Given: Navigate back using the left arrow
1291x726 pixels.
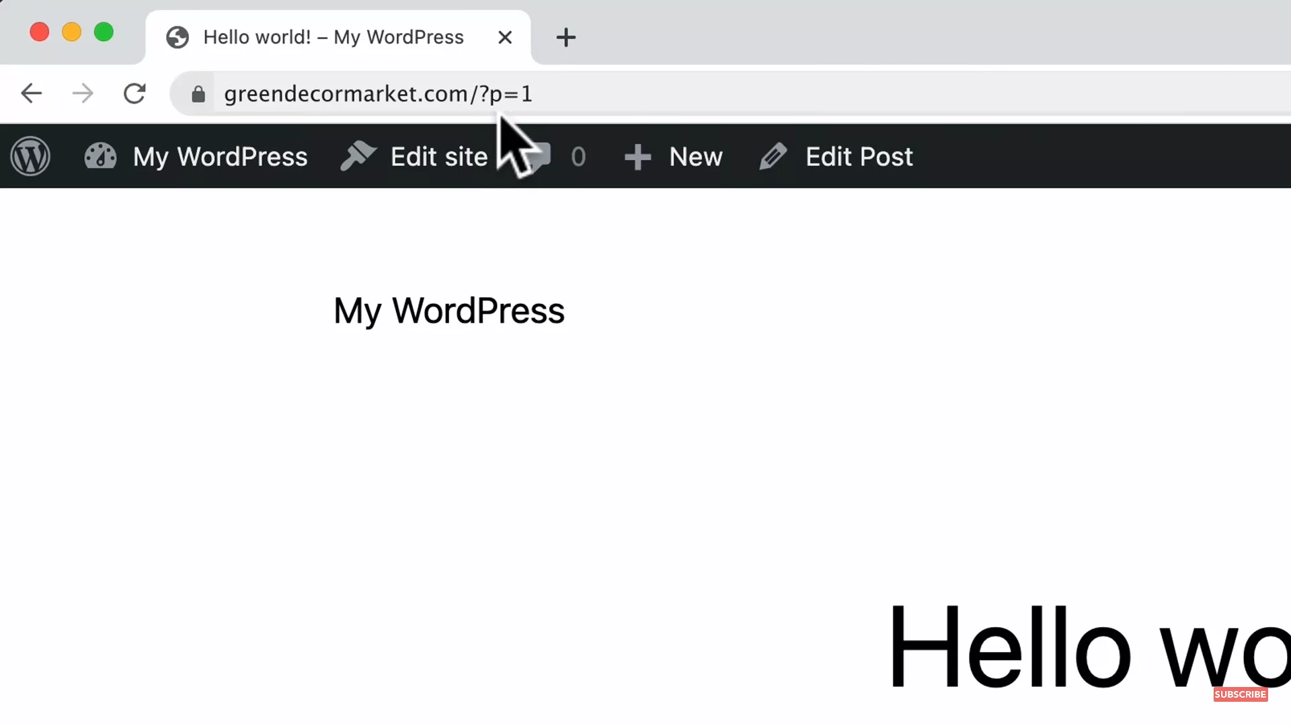Looking at the screenshot, I should pyautogui.click(x=31, y=93).
